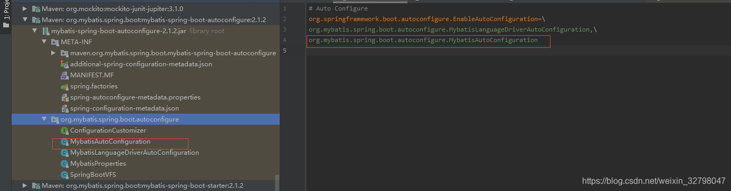
Task: Collapse the org.mybatis.spring.boot.autoconfigure package
Action: tap(45, 119)
